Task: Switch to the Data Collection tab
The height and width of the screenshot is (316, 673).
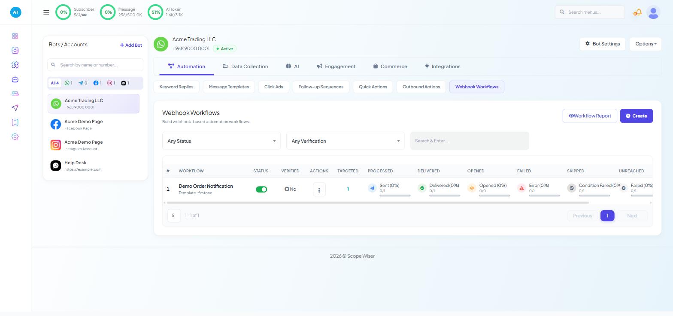Action: tap(246, 66)
